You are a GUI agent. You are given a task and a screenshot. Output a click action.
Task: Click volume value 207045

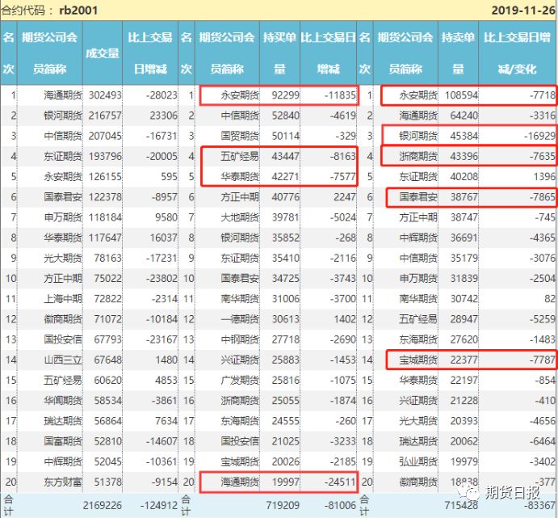click(105, 136)
